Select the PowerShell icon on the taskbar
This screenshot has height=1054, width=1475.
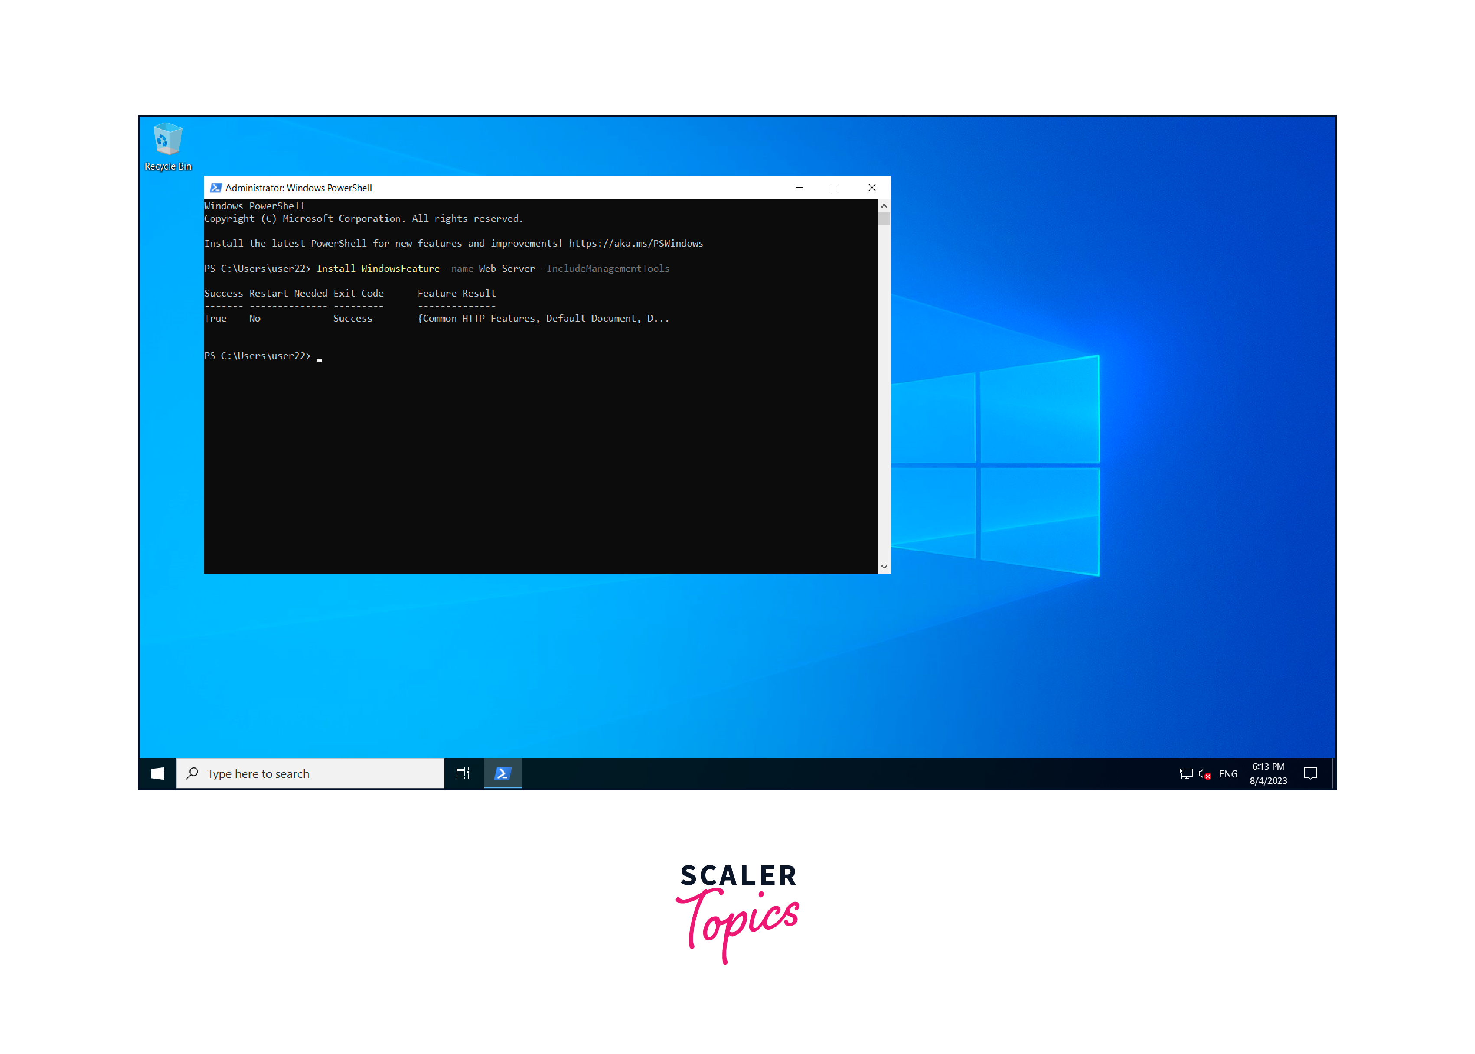click(x=503, y=773)
